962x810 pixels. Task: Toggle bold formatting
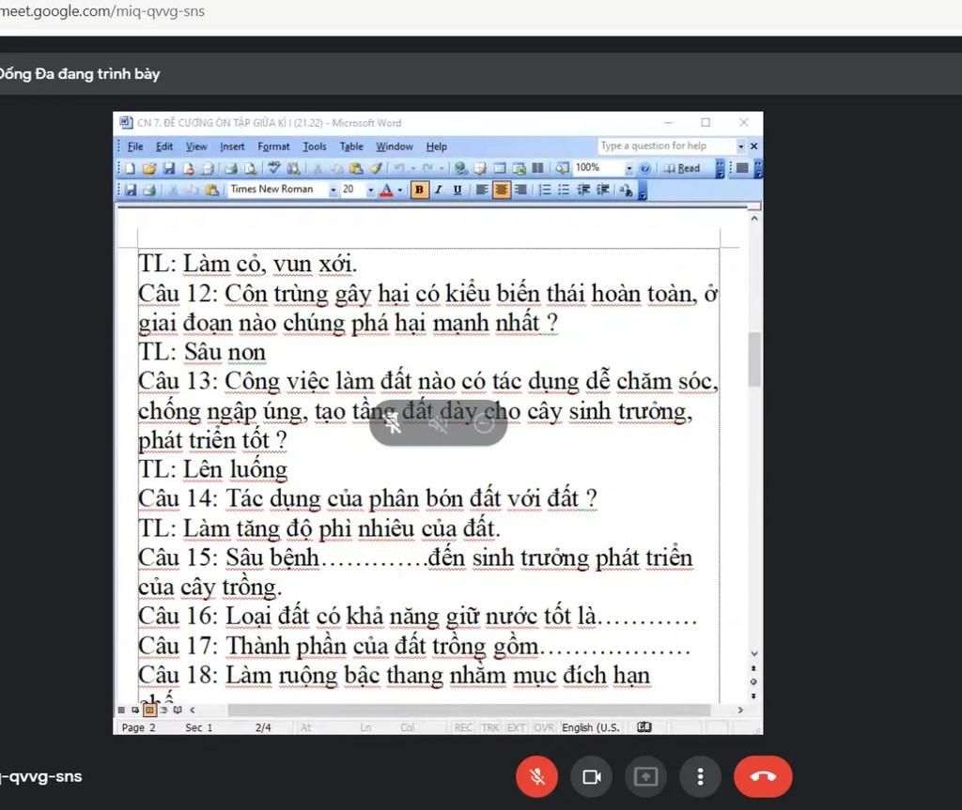click(419, 190)
